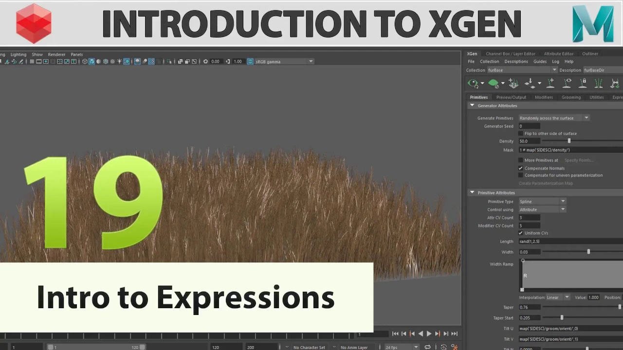
Task: Click go to end of playback range
Action: (x=454, y=333)
